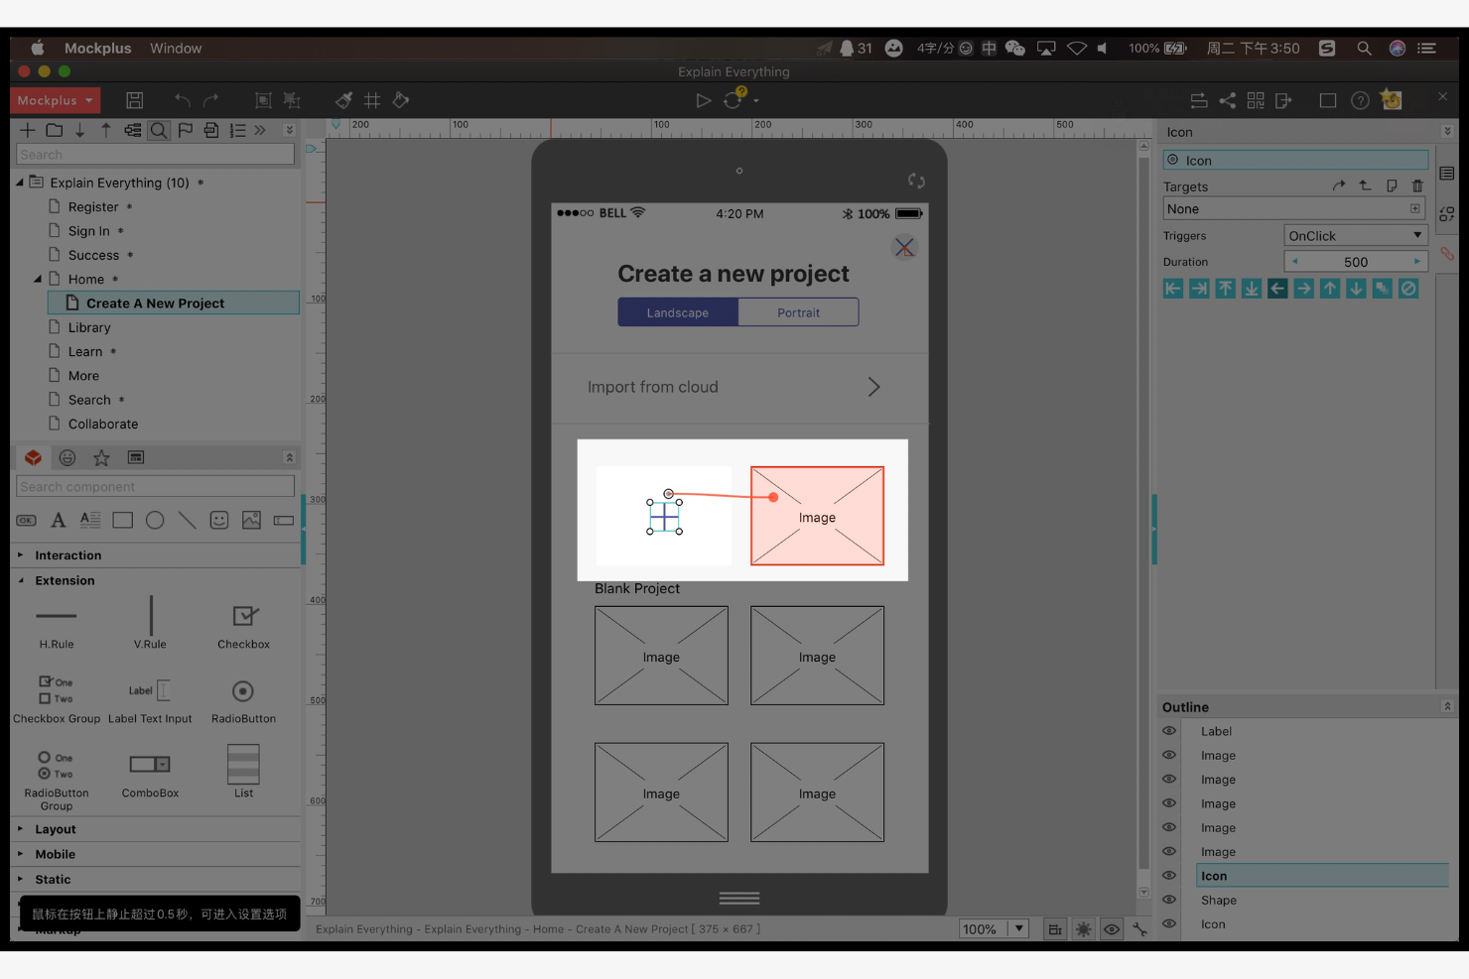Click Spotlight search in menu bar
The width and height of the screenshot is (1469, 979).
coord(1364,48)
